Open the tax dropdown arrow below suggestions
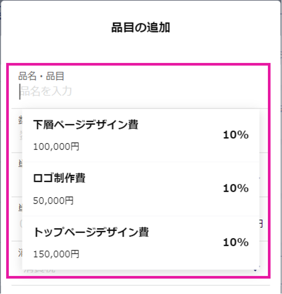Viewport: 282px width, 294px height. (255, 270)
